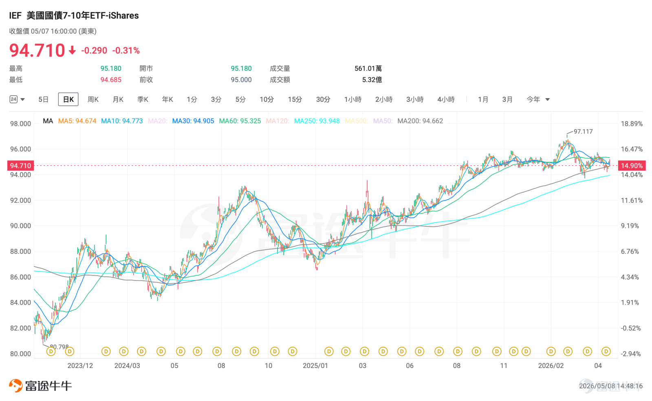Click the -0.290 price change value
This screenshot has width=652, height=401.
94,50
